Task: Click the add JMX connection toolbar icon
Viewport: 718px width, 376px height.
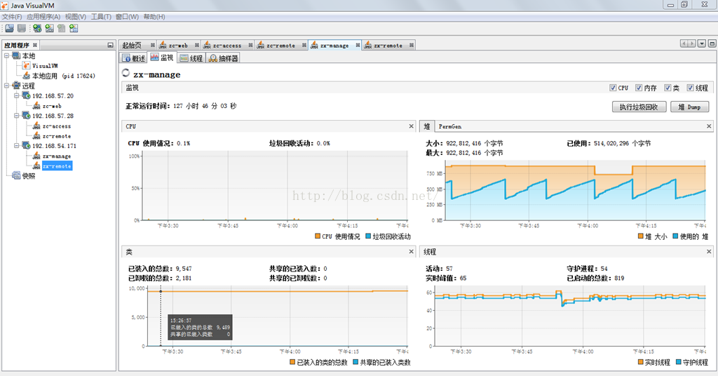Action: pyautogui.click(x=49, y=28)
